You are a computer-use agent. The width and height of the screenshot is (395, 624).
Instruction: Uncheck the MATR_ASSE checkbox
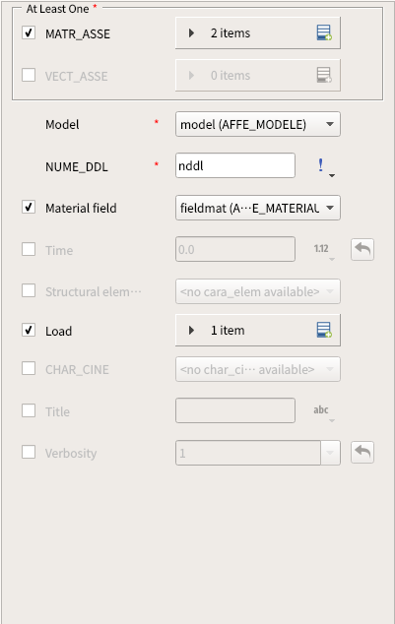pos(29,32)
